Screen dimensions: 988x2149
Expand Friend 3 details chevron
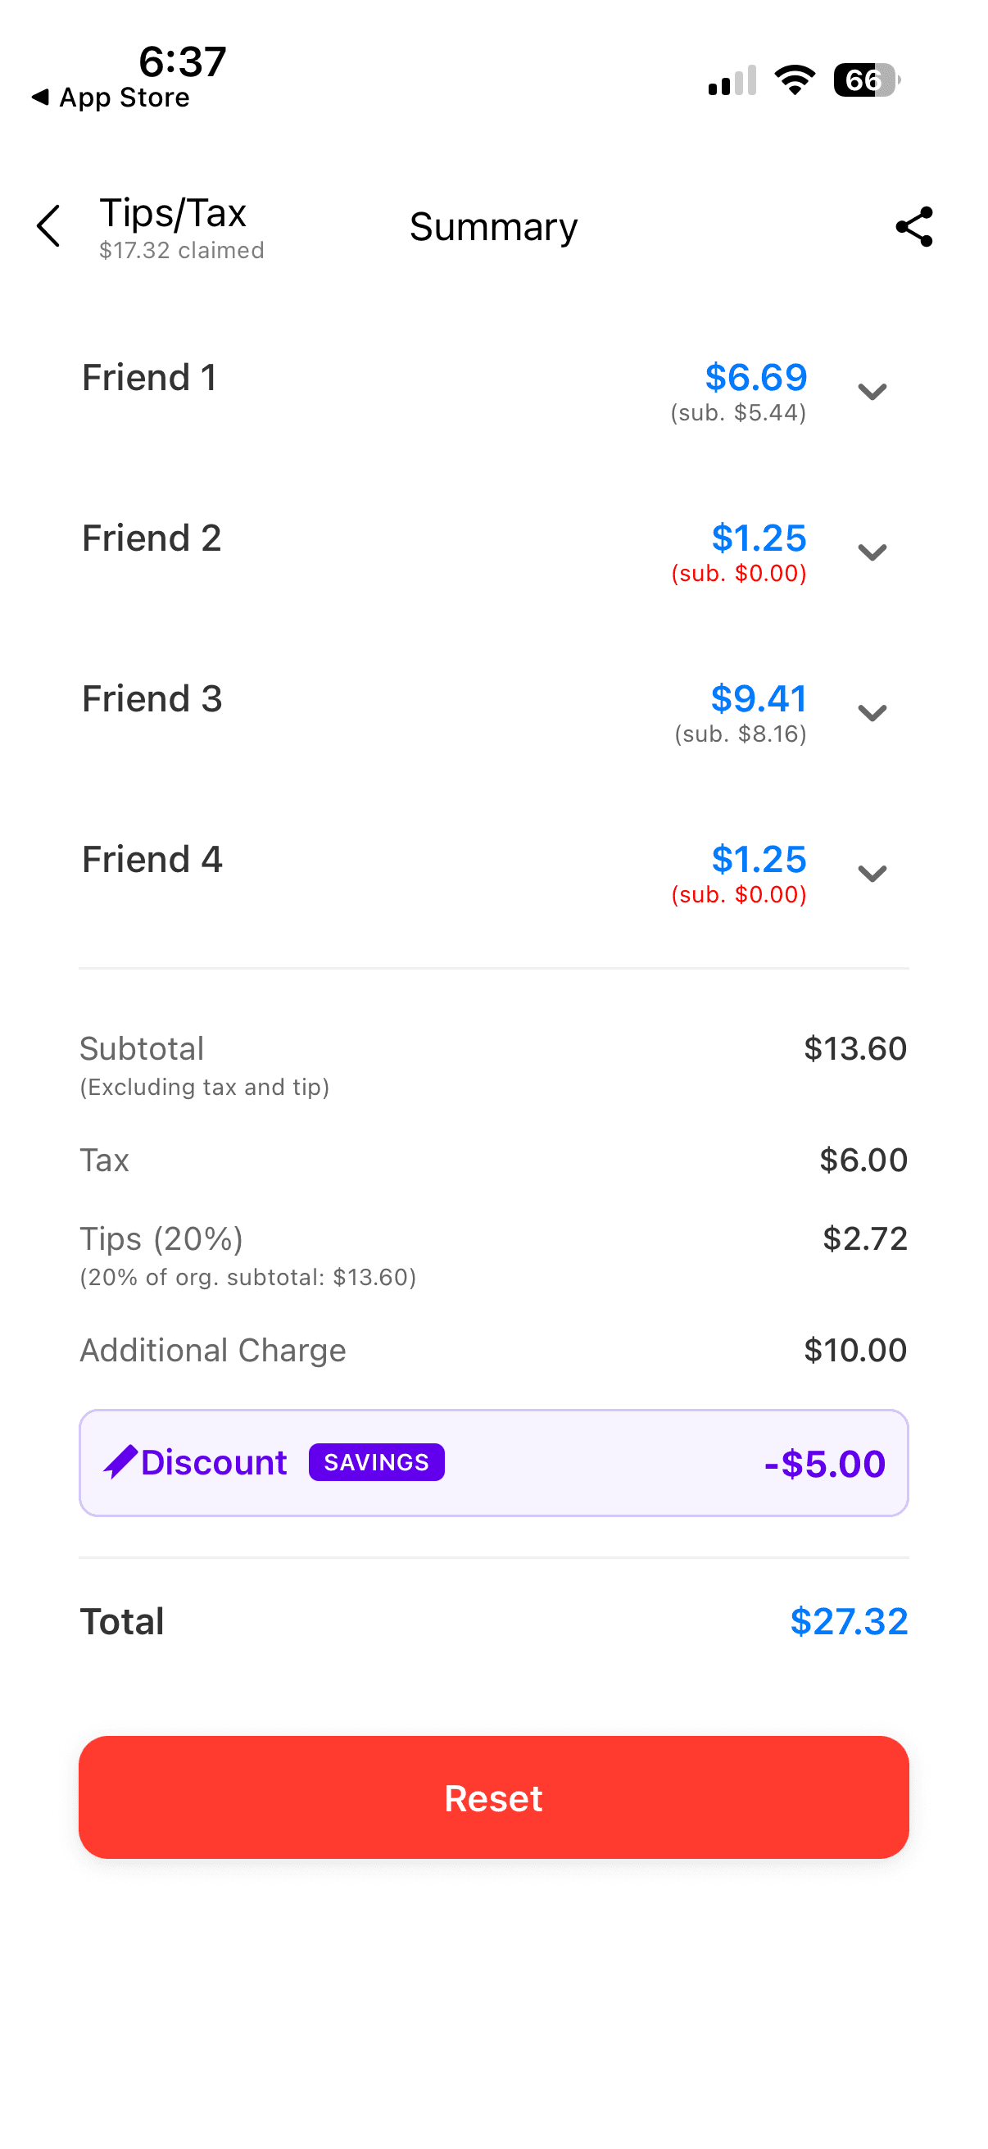(x=872, y=712)
